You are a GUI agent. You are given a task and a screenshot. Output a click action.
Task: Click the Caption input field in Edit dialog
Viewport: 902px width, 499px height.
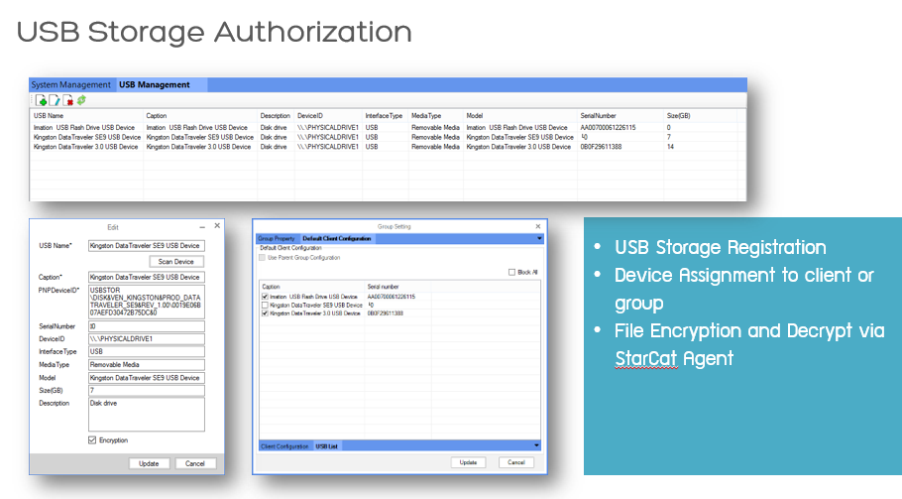[146, 277]
